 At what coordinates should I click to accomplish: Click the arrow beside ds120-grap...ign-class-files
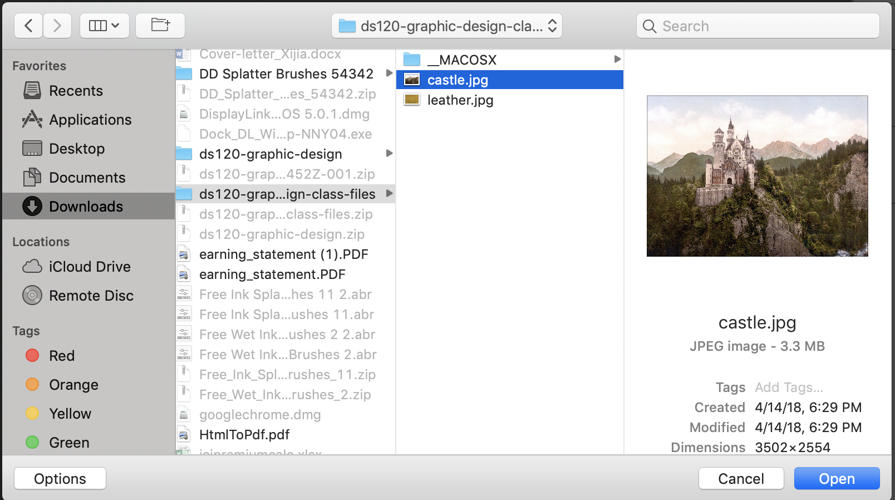coord(389,193)
